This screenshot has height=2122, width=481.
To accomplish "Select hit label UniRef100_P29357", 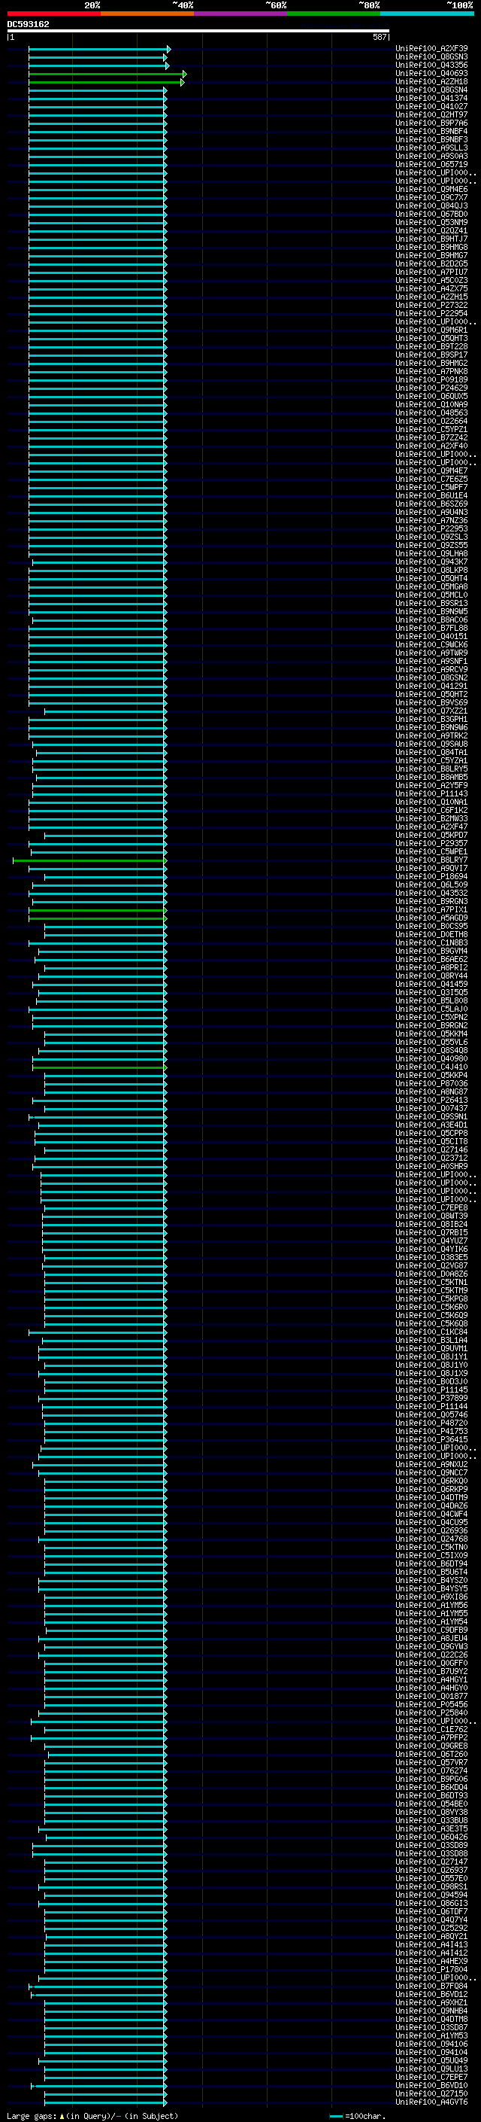I will pos(431,844).
